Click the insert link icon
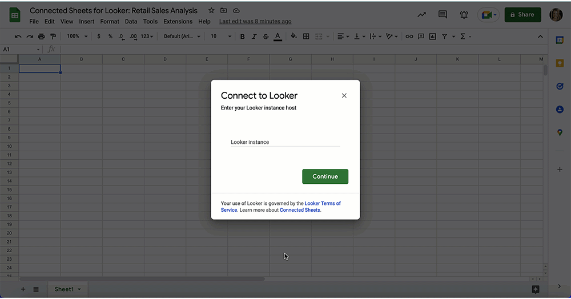This screenshot has width=571, height=299. (409, 37)
